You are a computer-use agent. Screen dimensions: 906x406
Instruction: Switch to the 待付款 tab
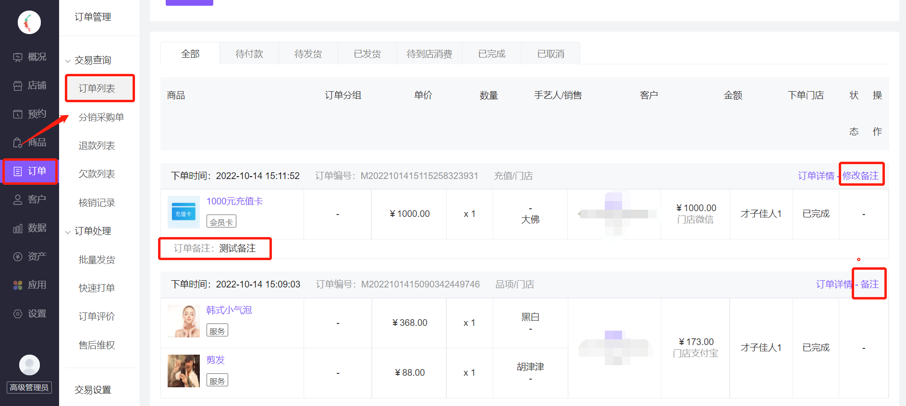coord(249,54)
